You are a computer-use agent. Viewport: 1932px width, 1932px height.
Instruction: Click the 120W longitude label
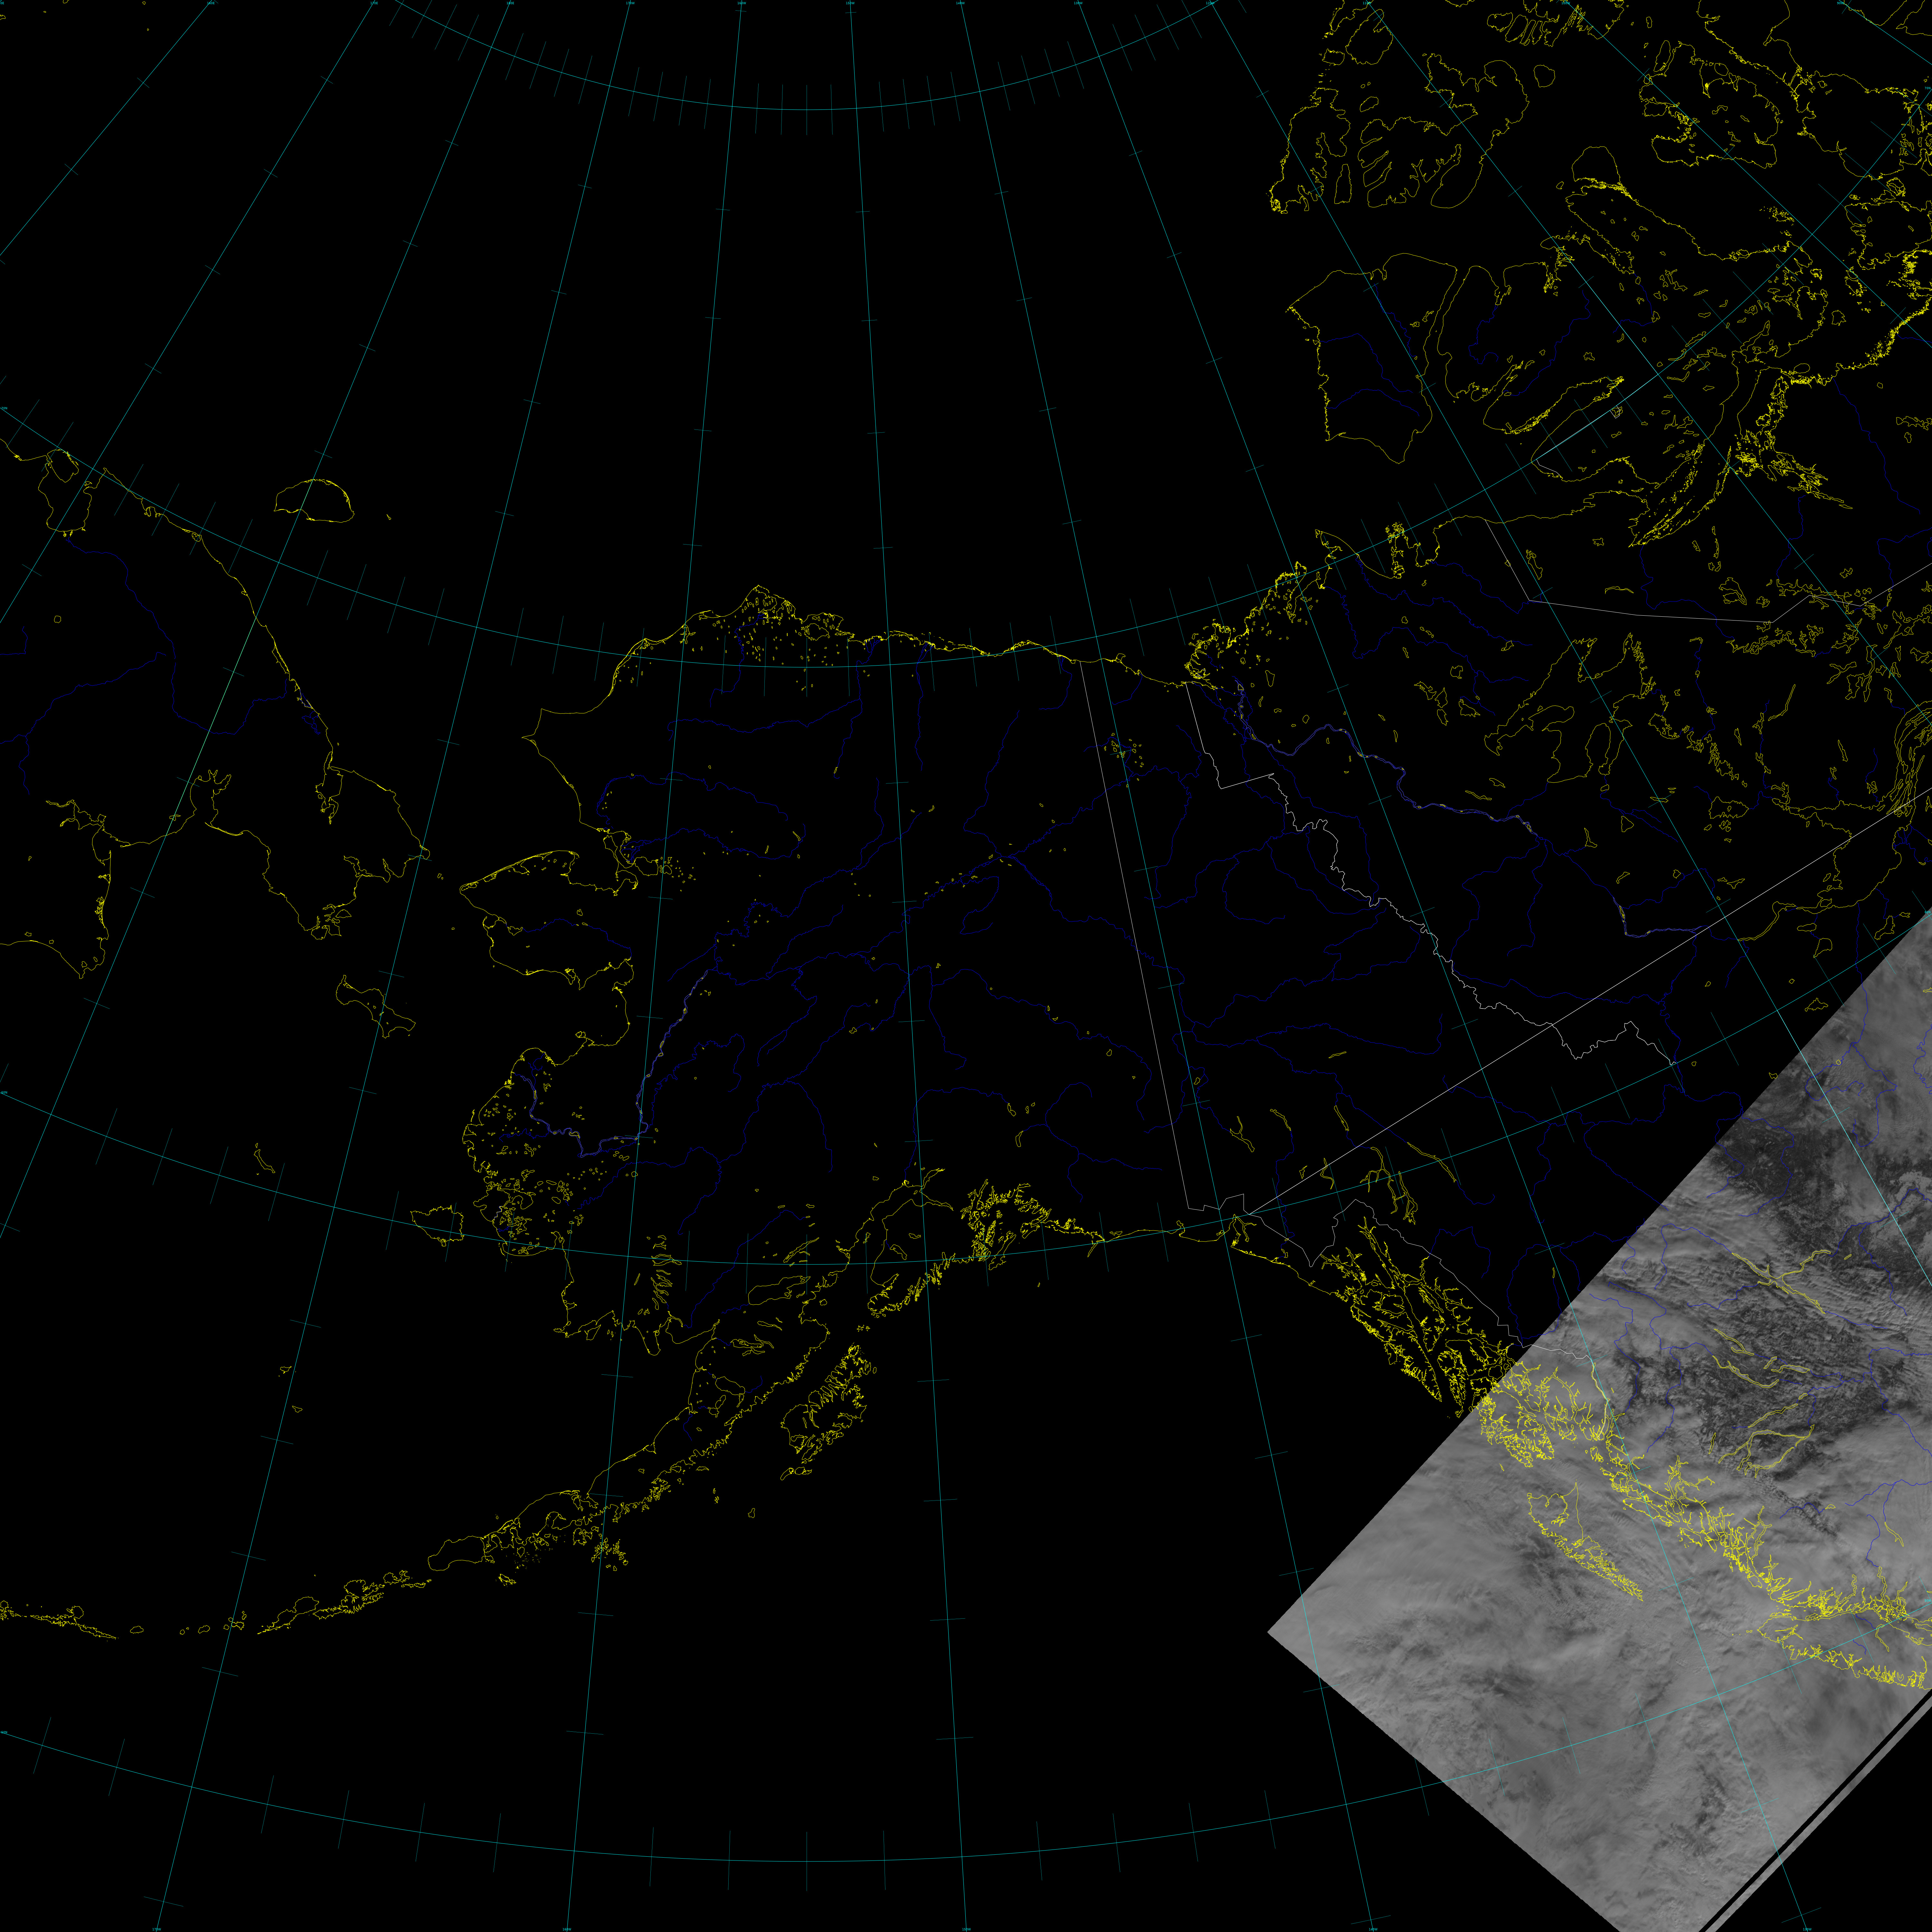tap(1210, 3)
